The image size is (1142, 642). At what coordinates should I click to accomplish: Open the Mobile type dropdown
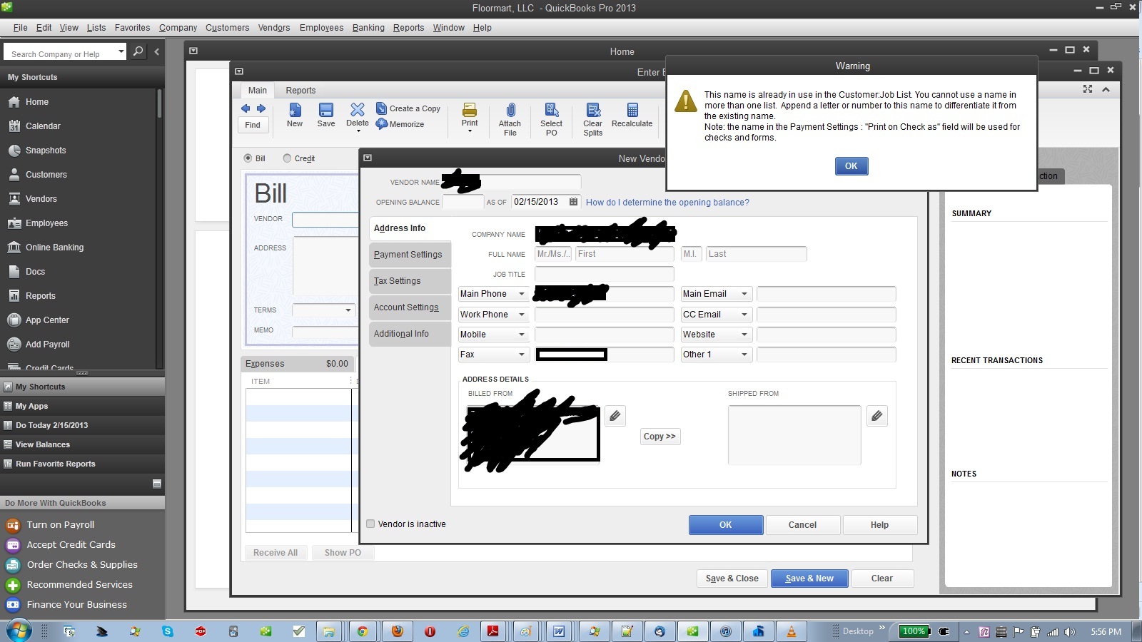(x=522, y=335)
